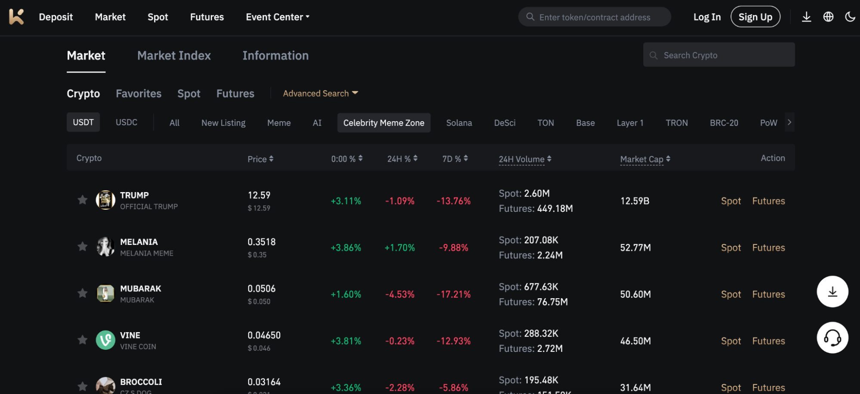860x394 pixels.
Task: Filter by Meme category
Action: click(x=279, y=123)
